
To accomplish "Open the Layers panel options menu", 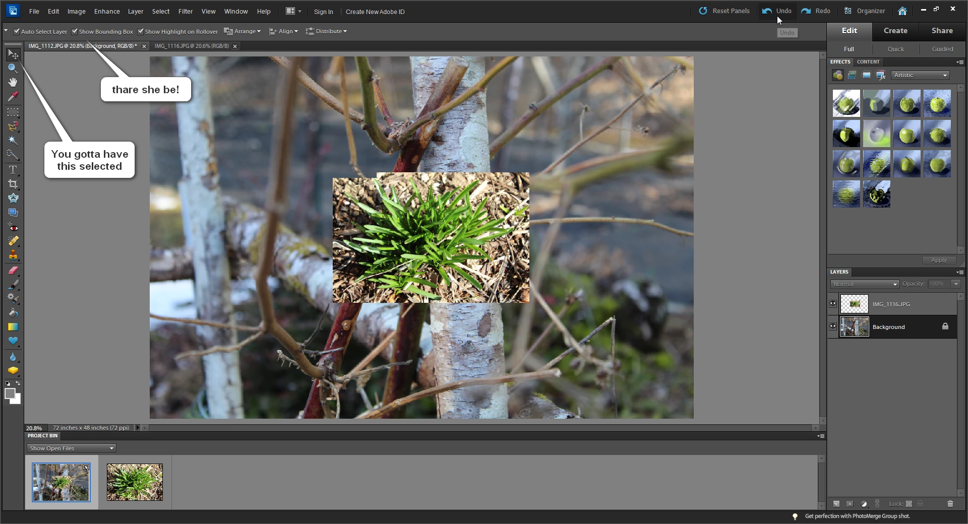I will [960, 272].
